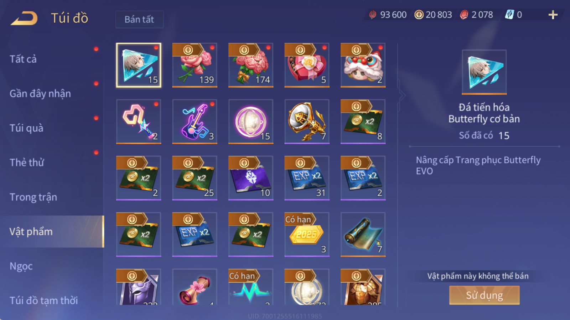Select the purple rose card with 10
The width and height of the screenshot is (570, 320).
click(x=251, y=178)
